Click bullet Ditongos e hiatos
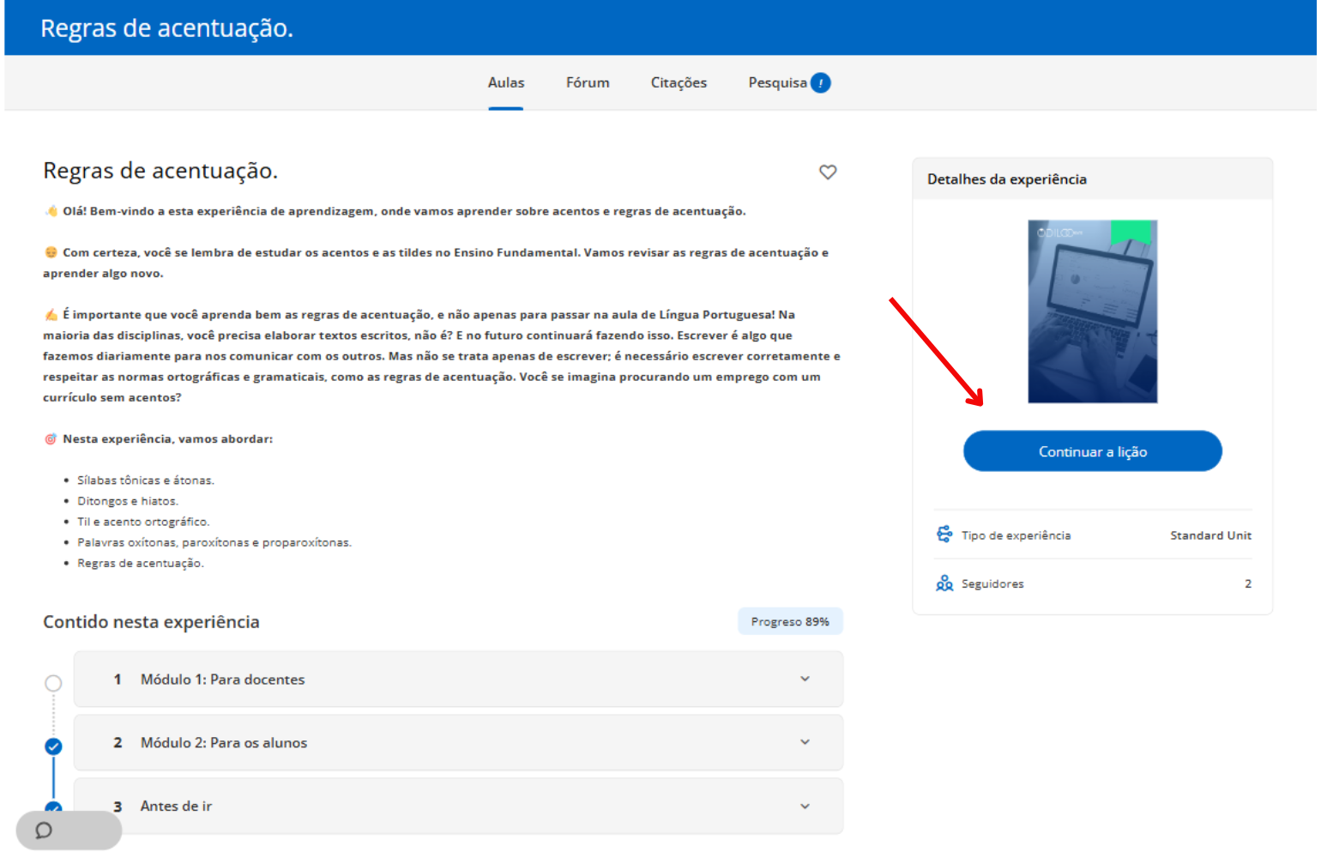The width and height of the screenshot is (1321, 858). (128, 501)
